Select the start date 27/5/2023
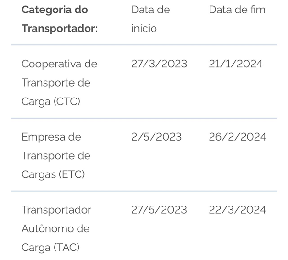Screen dimensions: 288x260 (x=159, y=210)
